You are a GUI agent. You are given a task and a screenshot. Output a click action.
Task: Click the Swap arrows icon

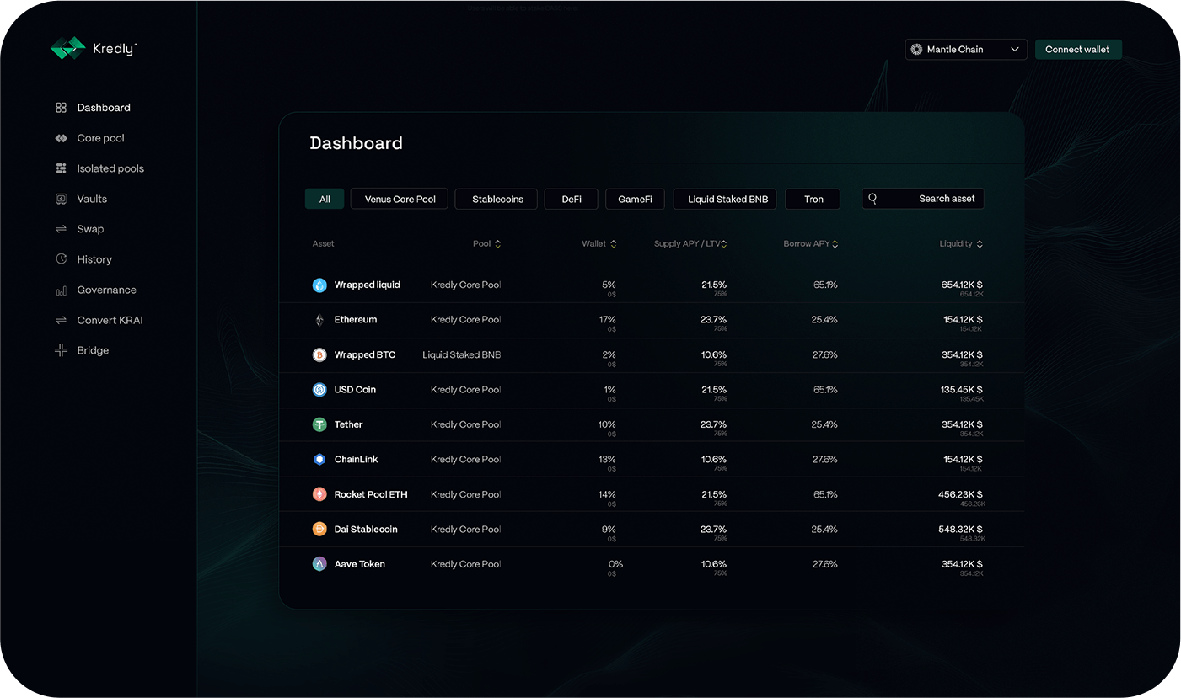[x=61, y=229]
